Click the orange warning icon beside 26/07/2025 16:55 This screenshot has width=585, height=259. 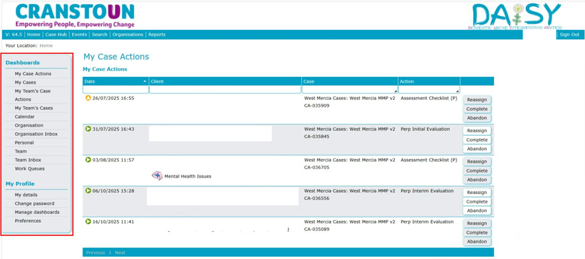(x=88, y=98)
